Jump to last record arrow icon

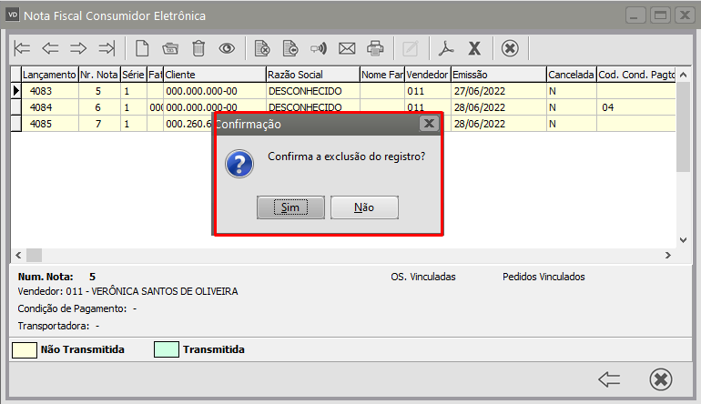tap(107, 48)
